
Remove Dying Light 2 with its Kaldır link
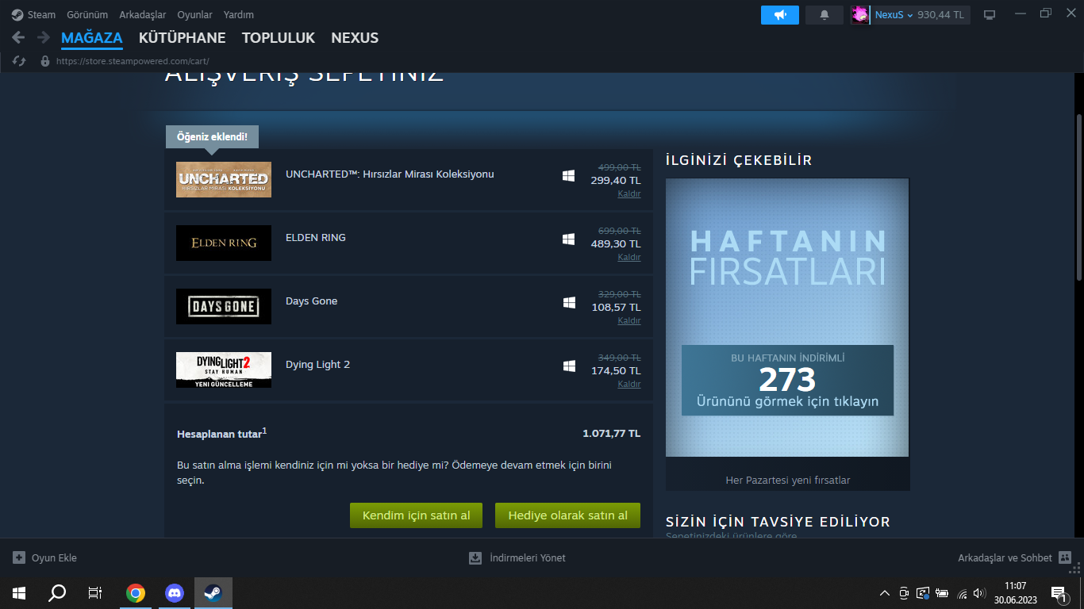(x=629, y=385)
